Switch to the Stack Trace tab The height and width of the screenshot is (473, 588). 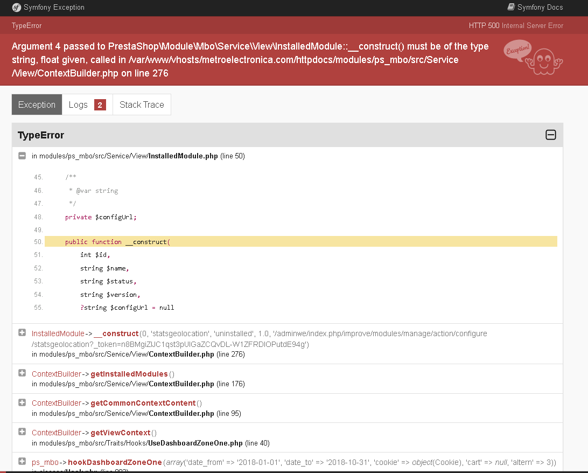(142, 105)
